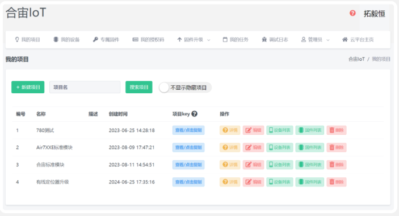This screenshot has width=399, height=216.
Task: Click timestamp 2023-08-11 14:54:51
Action: coord(132,165)
